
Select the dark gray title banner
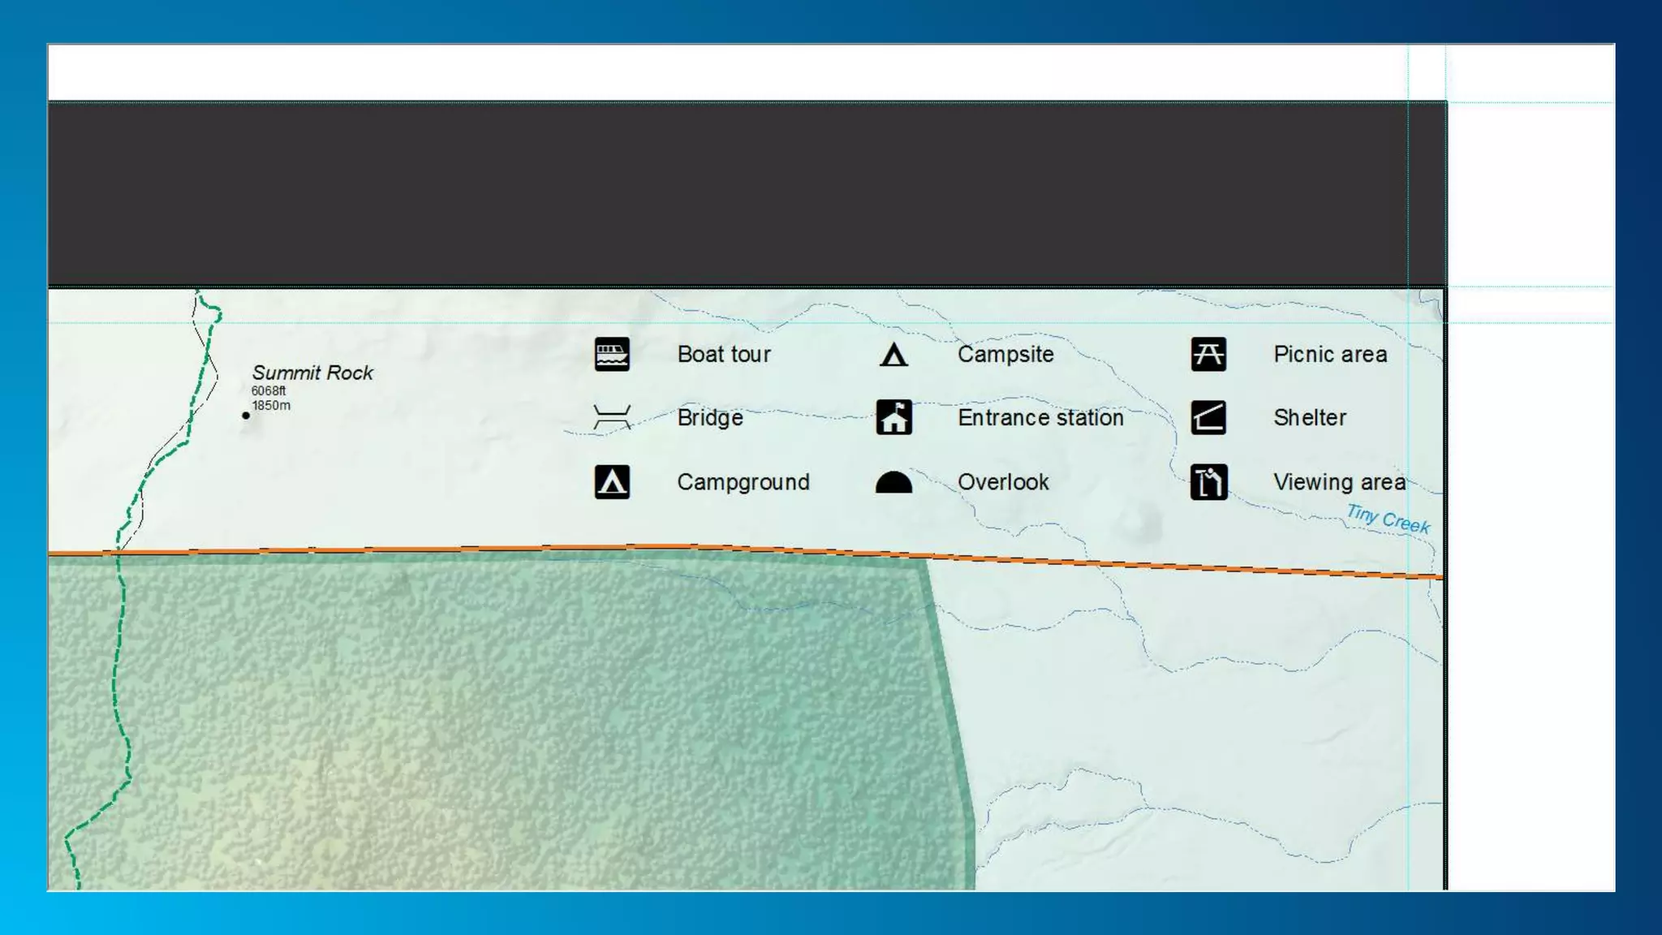click(747, 193)
